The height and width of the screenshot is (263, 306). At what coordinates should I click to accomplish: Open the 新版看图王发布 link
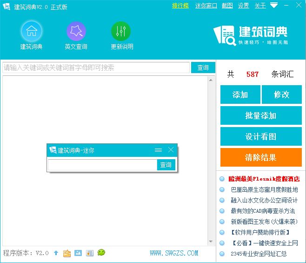pos(264,222)
